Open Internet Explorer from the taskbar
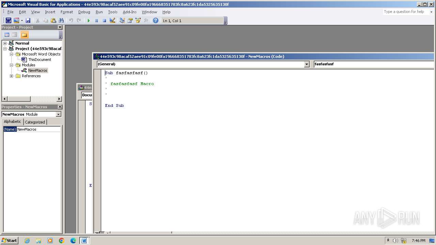The height and width of the screenshot is (245, 436). (27, 241)
